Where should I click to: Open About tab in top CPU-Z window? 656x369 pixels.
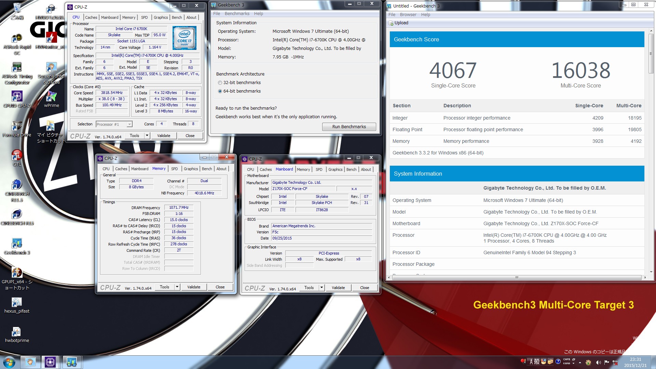tap(191, 17)
